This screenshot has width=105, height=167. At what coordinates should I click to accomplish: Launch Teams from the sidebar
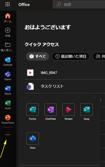tap(8, 76)
